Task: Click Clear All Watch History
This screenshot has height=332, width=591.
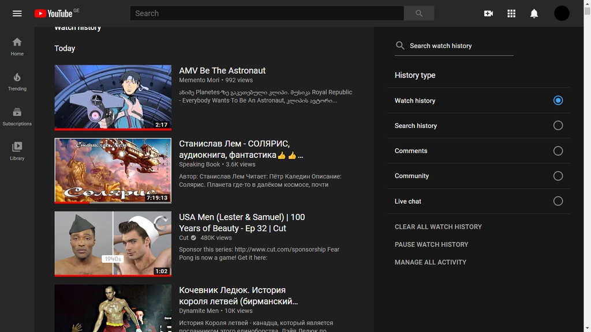Action: [438, 227]
